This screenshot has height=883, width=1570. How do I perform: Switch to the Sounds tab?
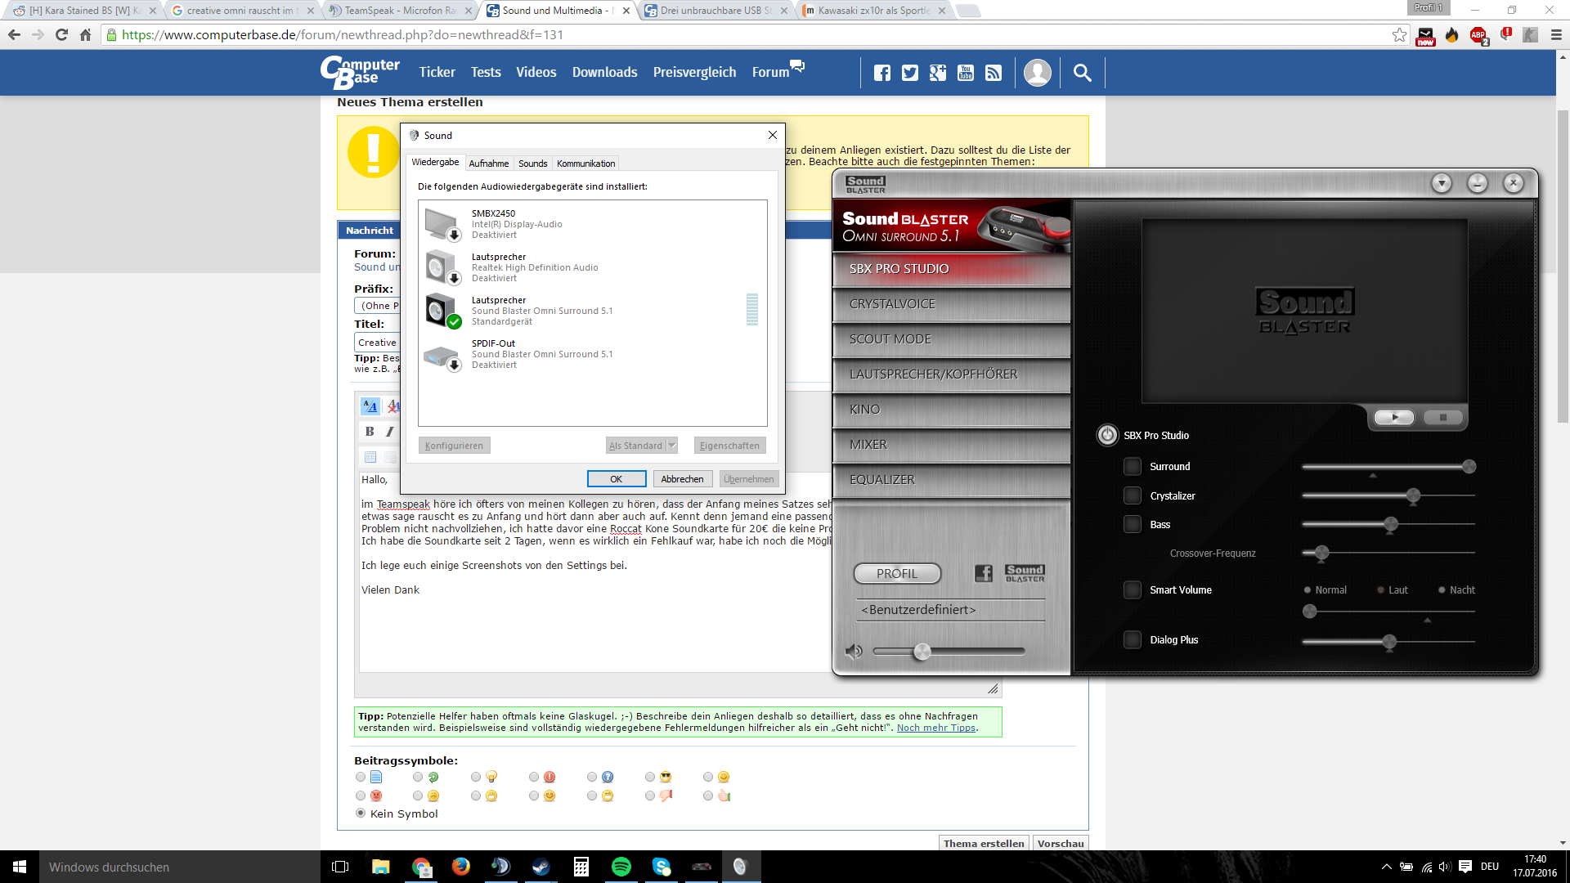point(533,164)
